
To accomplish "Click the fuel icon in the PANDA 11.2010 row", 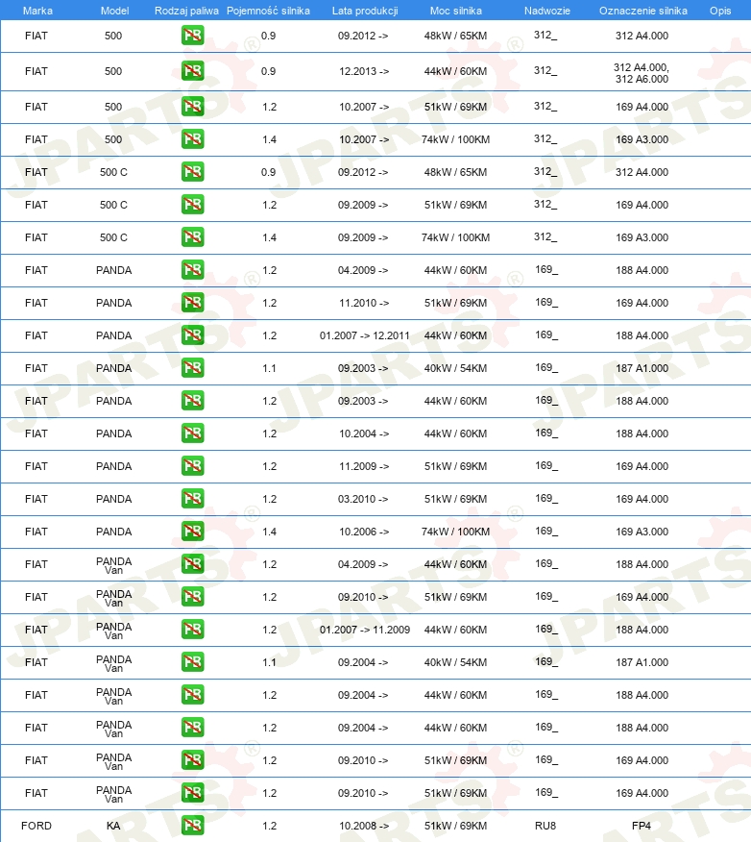I will tap(193, 303).
